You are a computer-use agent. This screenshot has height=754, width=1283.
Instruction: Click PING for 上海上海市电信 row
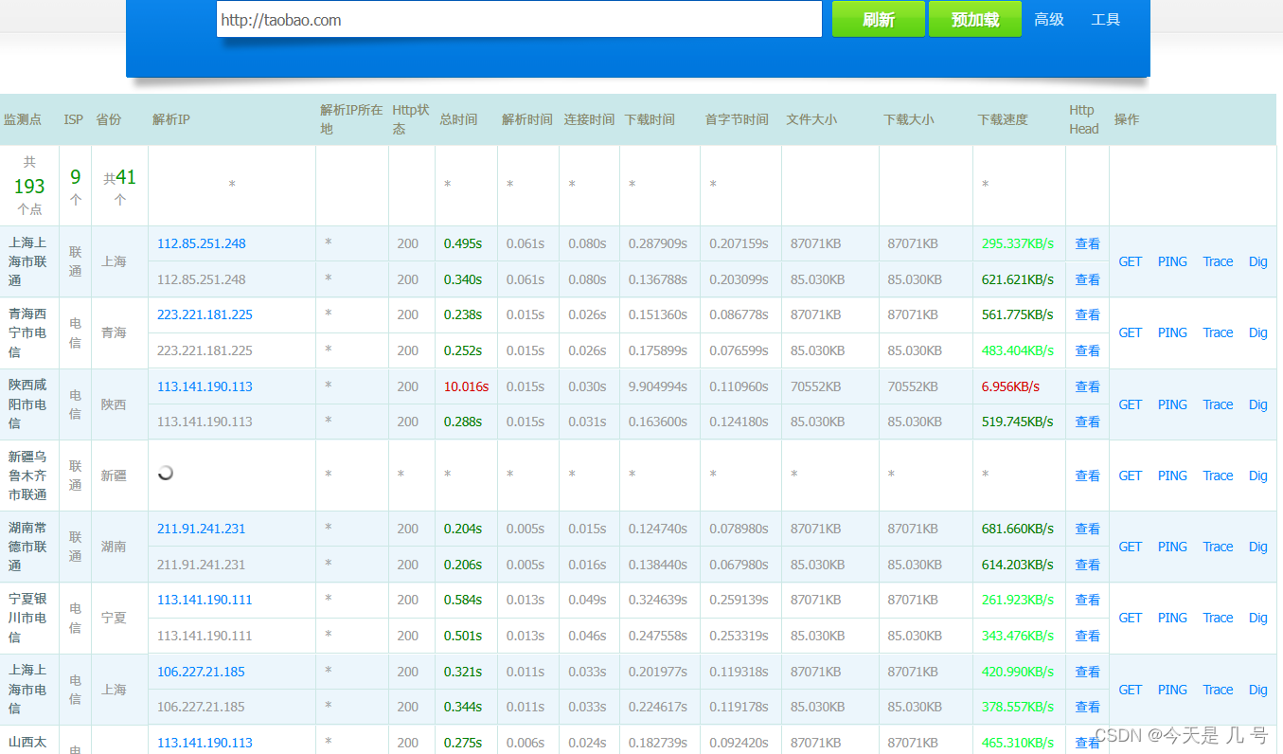click(x=1172, y=690)
